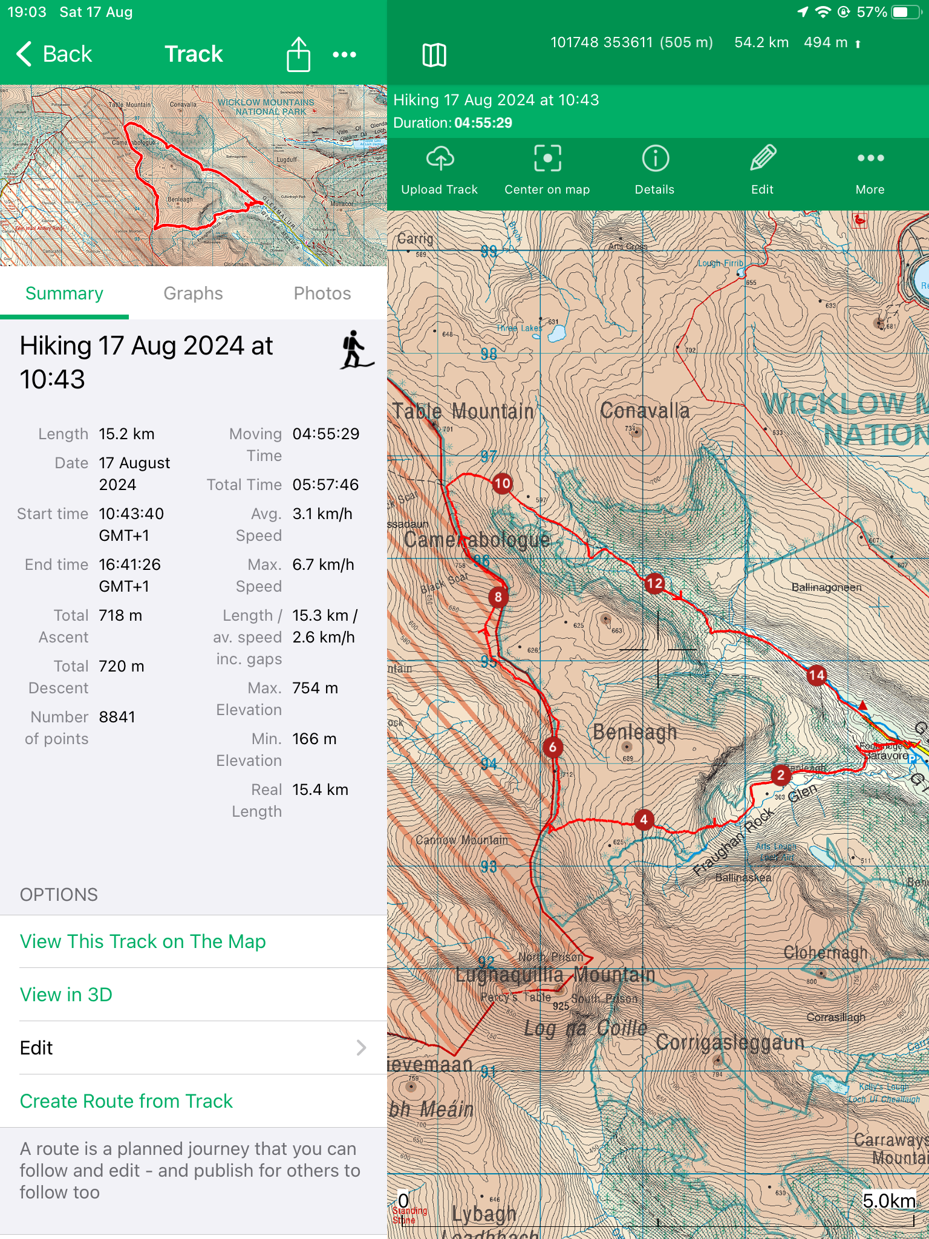Select the Summary tab
Image resolution: width=929 pixels, height=1239 pixels.
pyautogui.click(x=64, y=293)
